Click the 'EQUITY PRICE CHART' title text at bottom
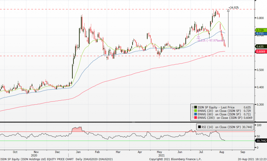This screenshot has height=161, width=267. click(60, 159)
